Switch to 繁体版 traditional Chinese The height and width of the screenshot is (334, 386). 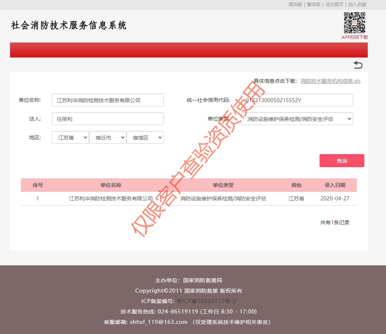(x=314, y=4)
